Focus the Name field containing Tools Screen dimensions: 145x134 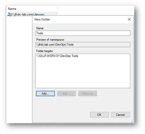coord(83,33)
